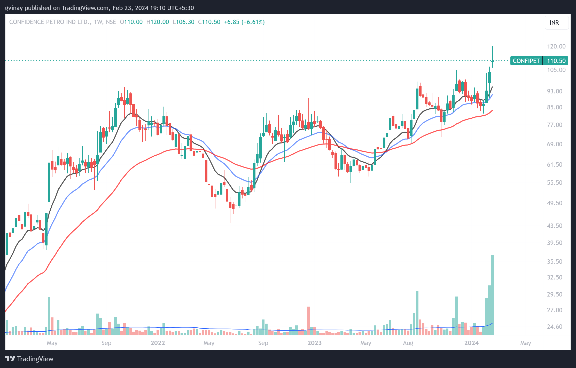
Task: Click the 1W interval label
Action: tap(98, 22)
